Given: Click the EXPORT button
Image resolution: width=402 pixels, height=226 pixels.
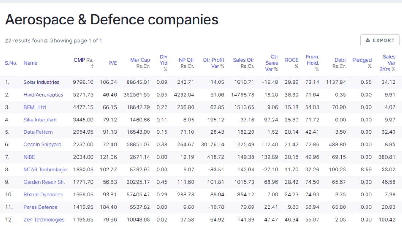Looking at the screenshot, I should [x=380, y=40].
